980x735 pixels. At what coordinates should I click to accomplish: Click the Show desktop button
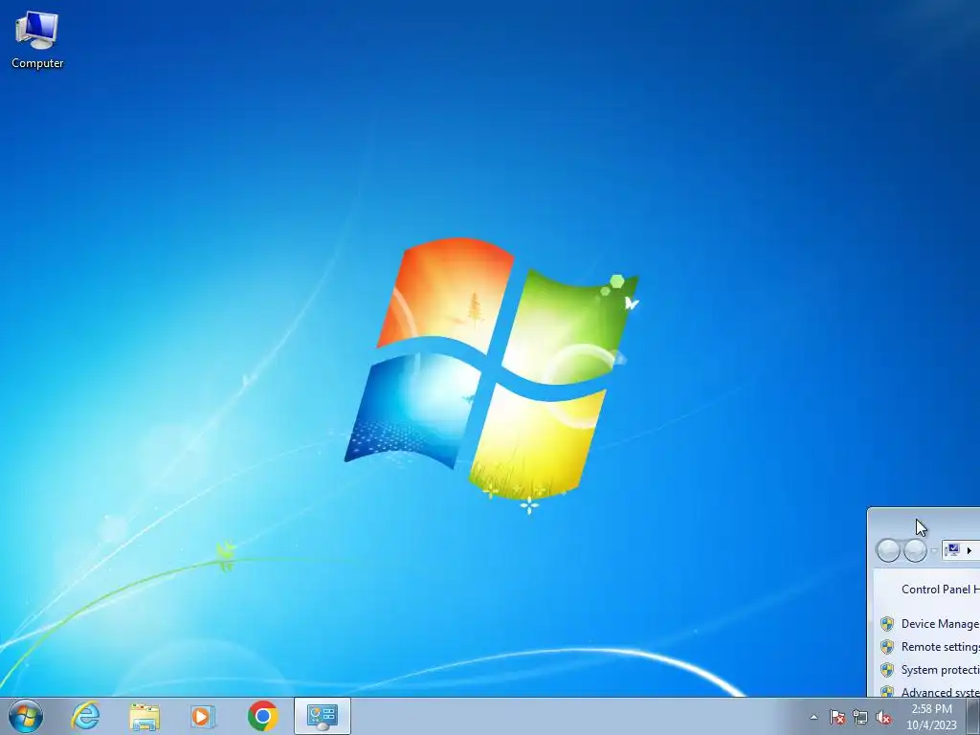pos(973,716)
